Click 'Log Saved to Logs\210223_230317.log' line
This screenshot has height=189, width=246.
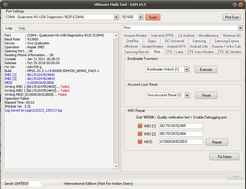[33, 110]
